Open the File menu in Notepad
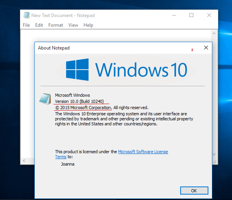Screen dimensions: 232x200 [x=26, y=25]
